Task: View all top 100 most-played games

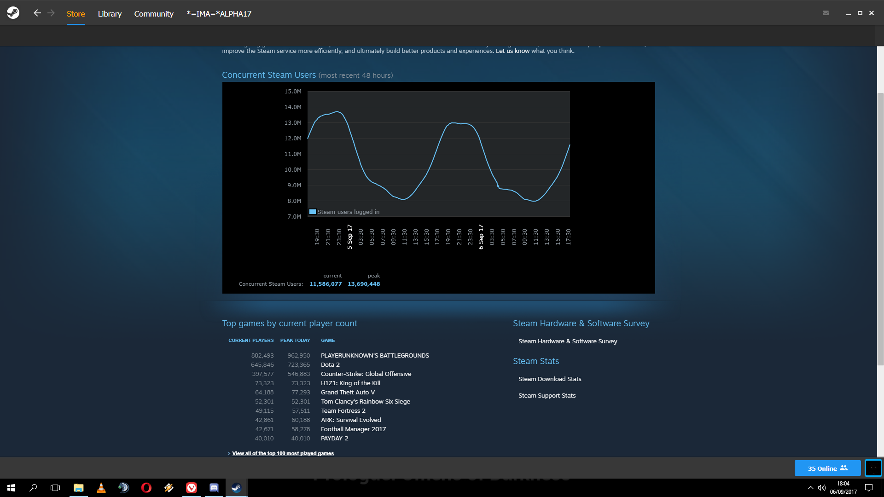Action: pyautogui.click(x=283, y=453)
